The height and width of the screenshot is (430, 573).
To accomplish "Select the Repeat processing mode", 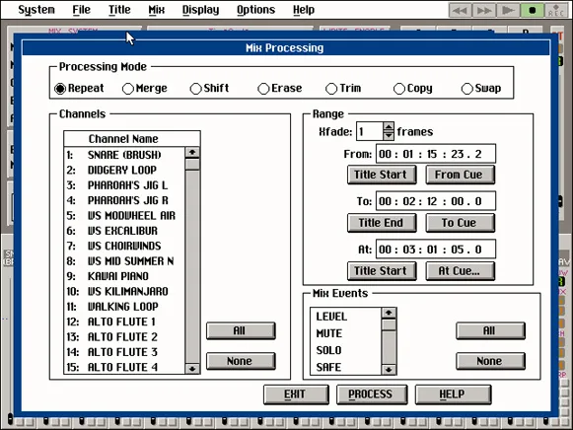I will coord(79,89).
